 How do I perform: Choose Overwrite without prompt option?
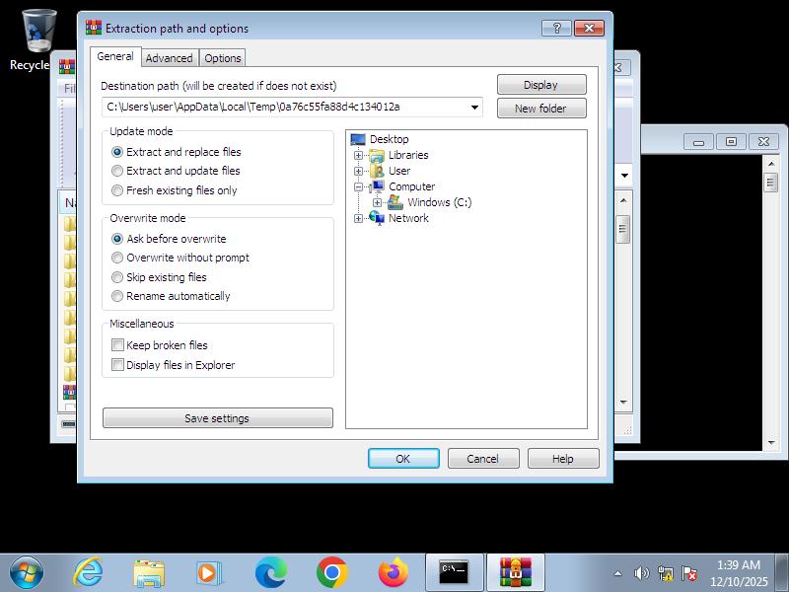click(x=118, y=258)
